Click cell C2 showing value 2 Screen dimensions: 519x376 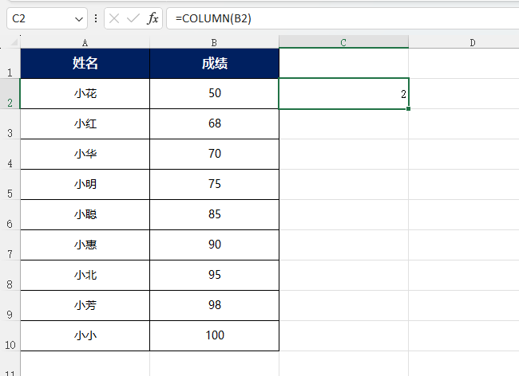click(344, 94)
